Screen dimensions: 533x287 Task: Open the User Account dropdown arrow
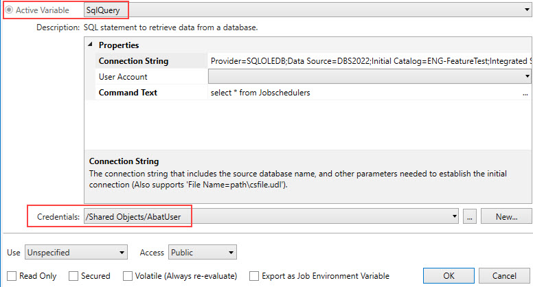point(528,76)
